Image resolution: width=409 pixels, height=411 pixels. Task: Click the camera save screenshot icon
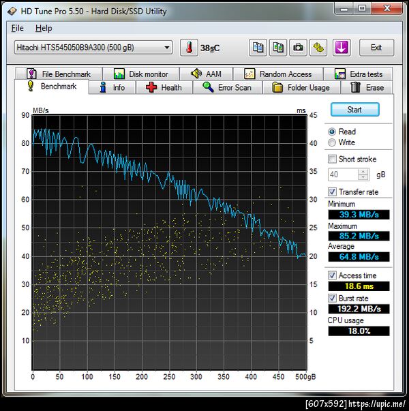pyautogui.click(x=298, y=48)
